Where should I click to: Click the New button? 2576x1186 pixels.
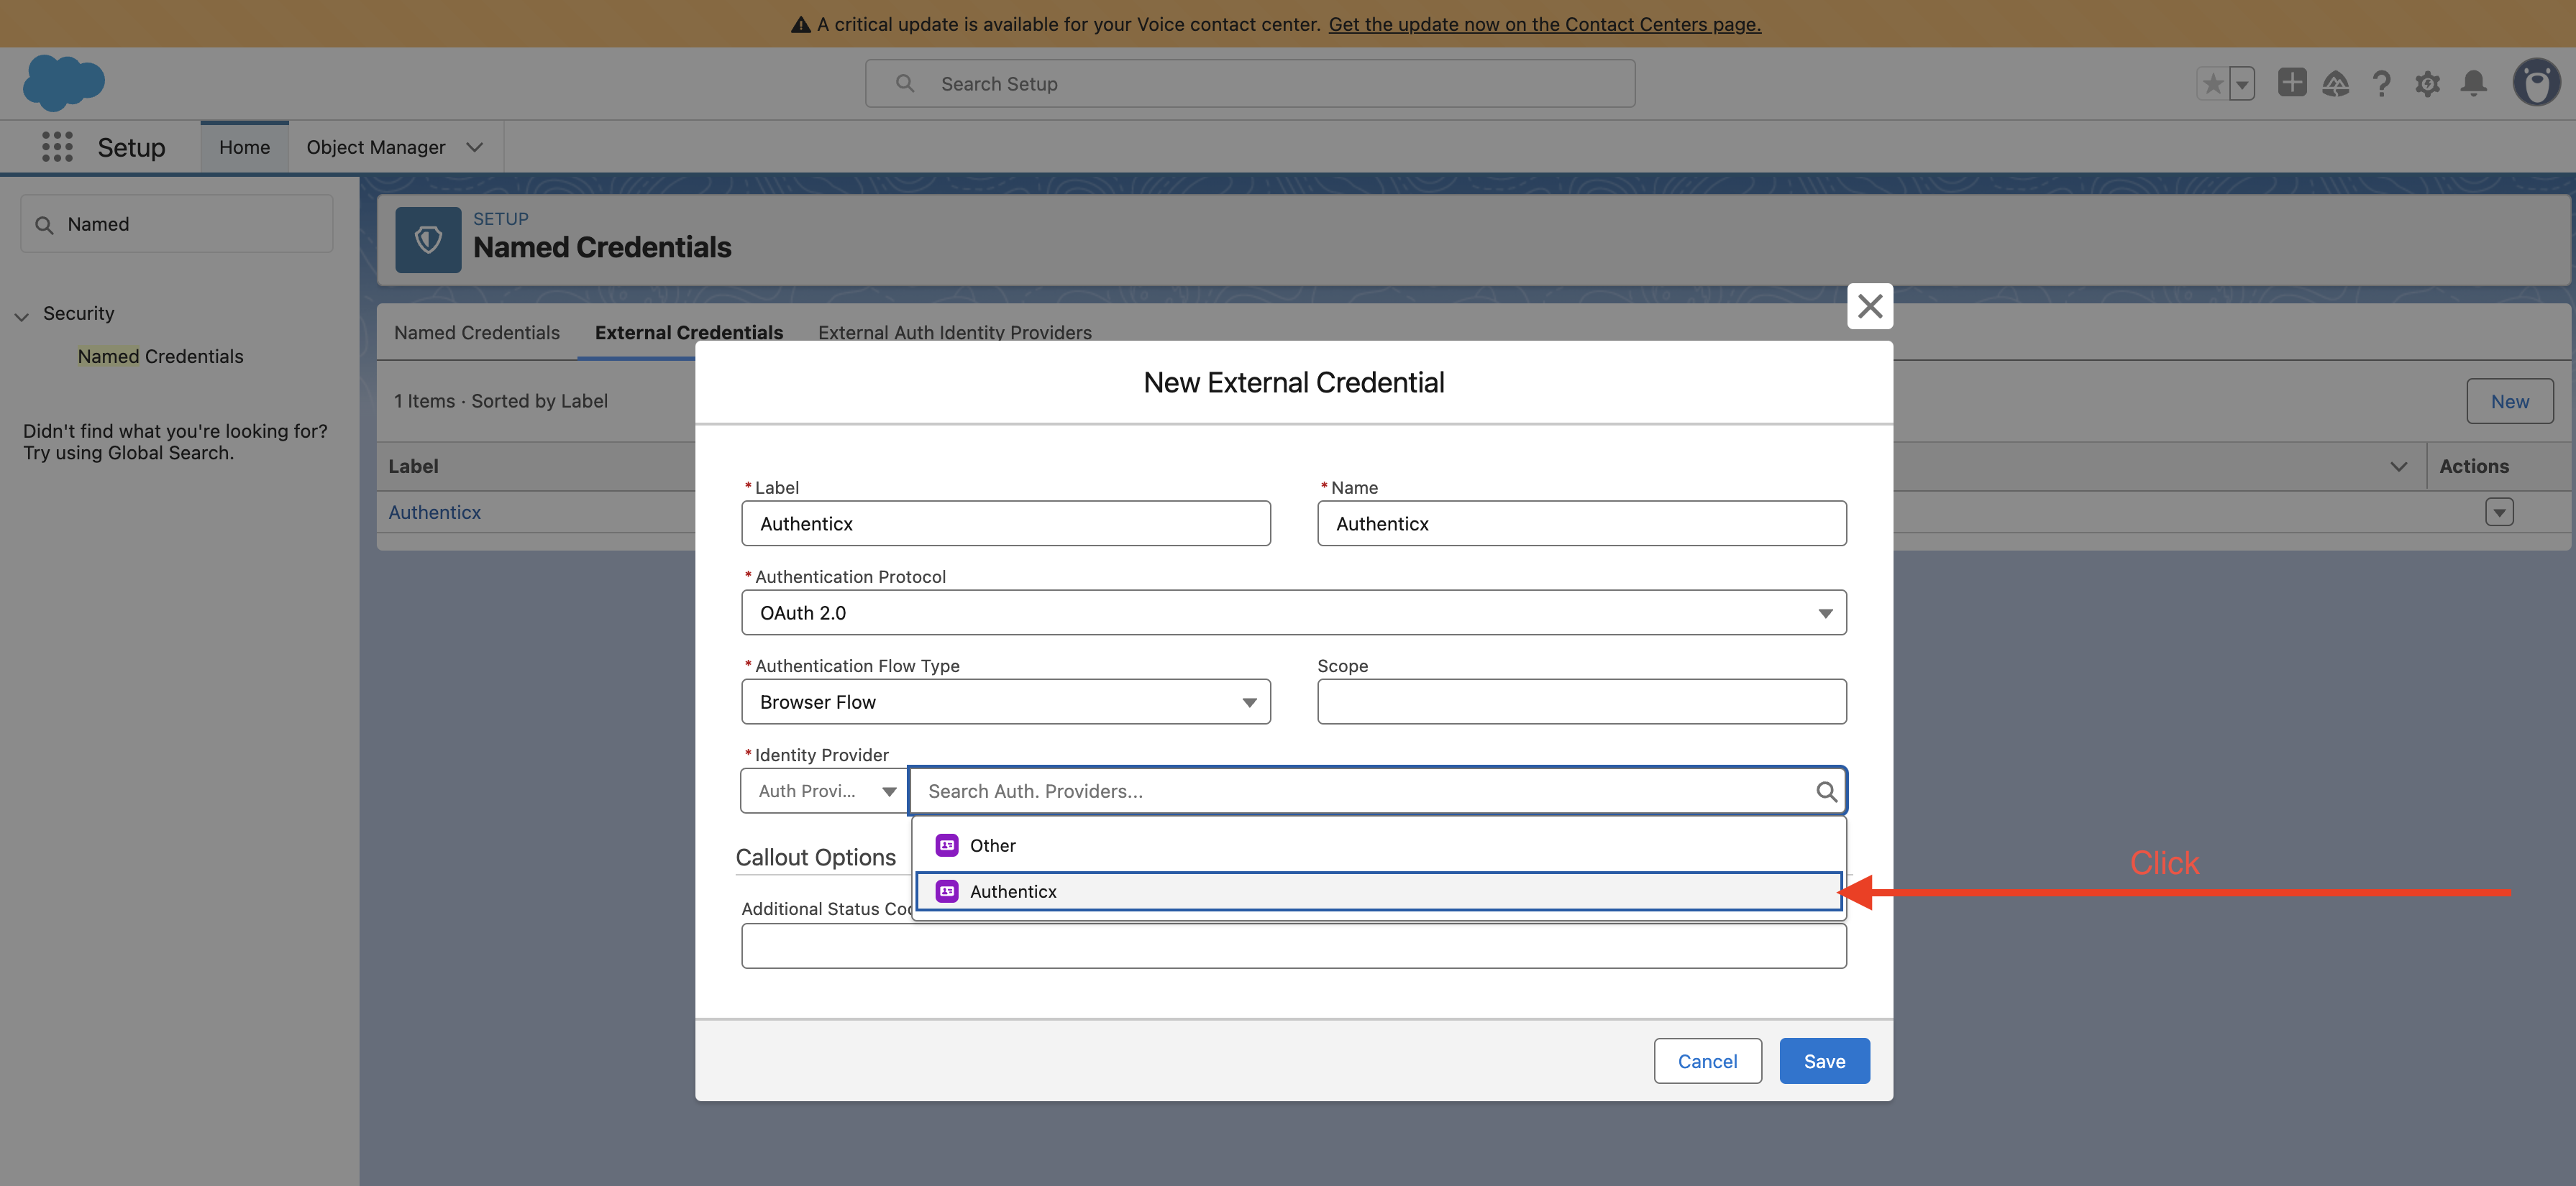(2510, 400)
